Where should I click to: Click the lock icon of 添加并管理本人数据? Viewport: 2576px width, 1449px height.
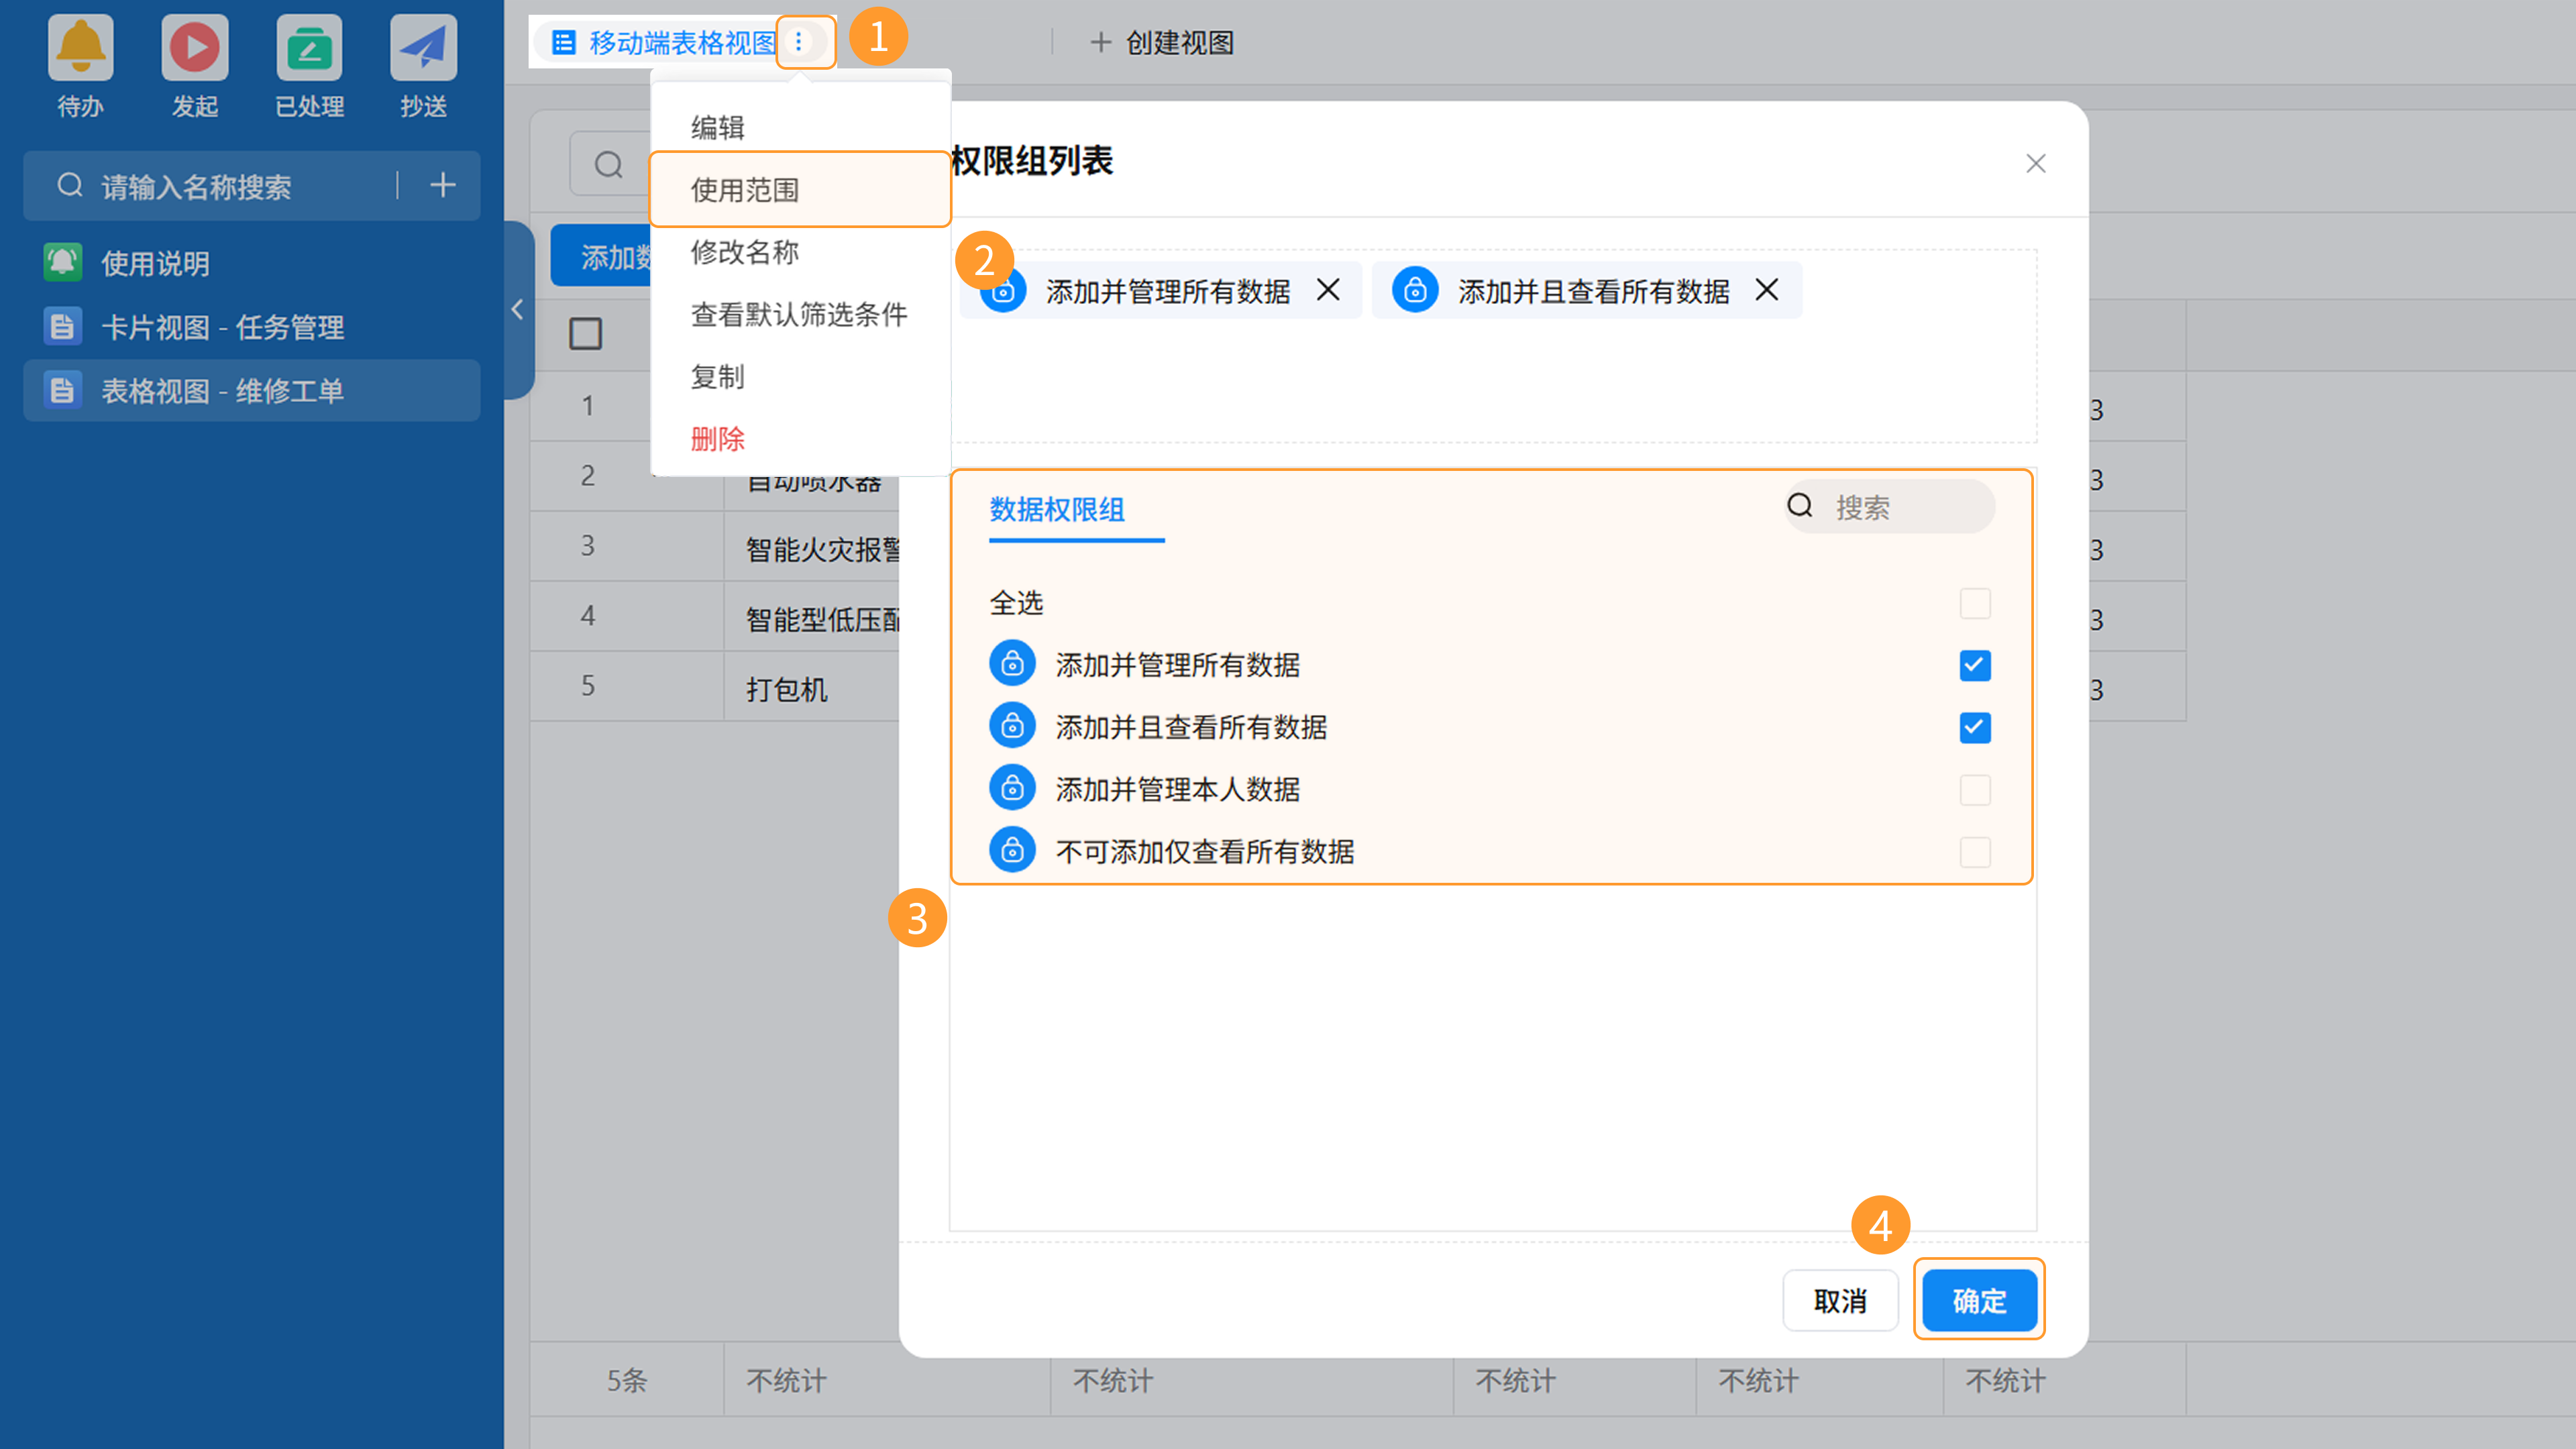tap(1012, 789)
